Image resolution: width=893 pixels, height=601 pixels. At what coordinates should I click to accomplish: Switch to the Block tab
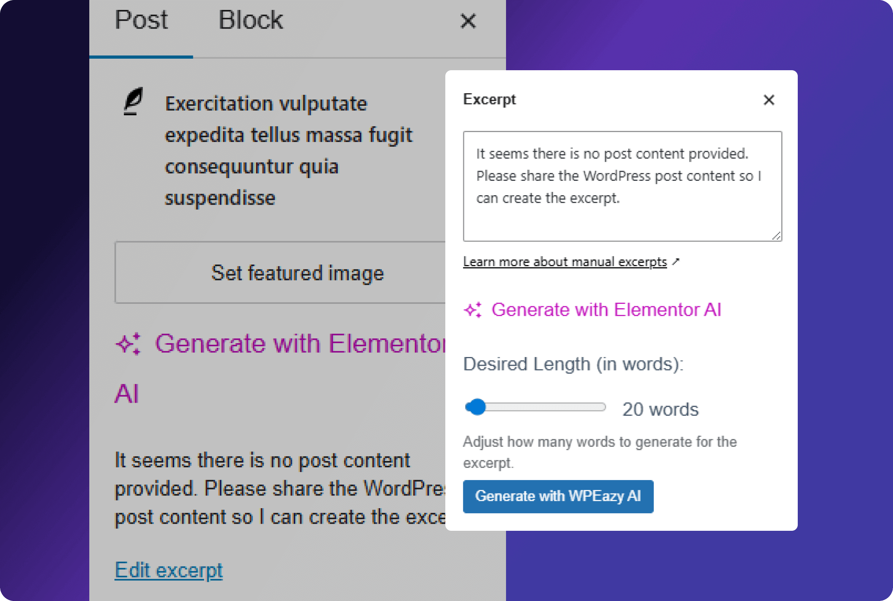tap(250, 21)
